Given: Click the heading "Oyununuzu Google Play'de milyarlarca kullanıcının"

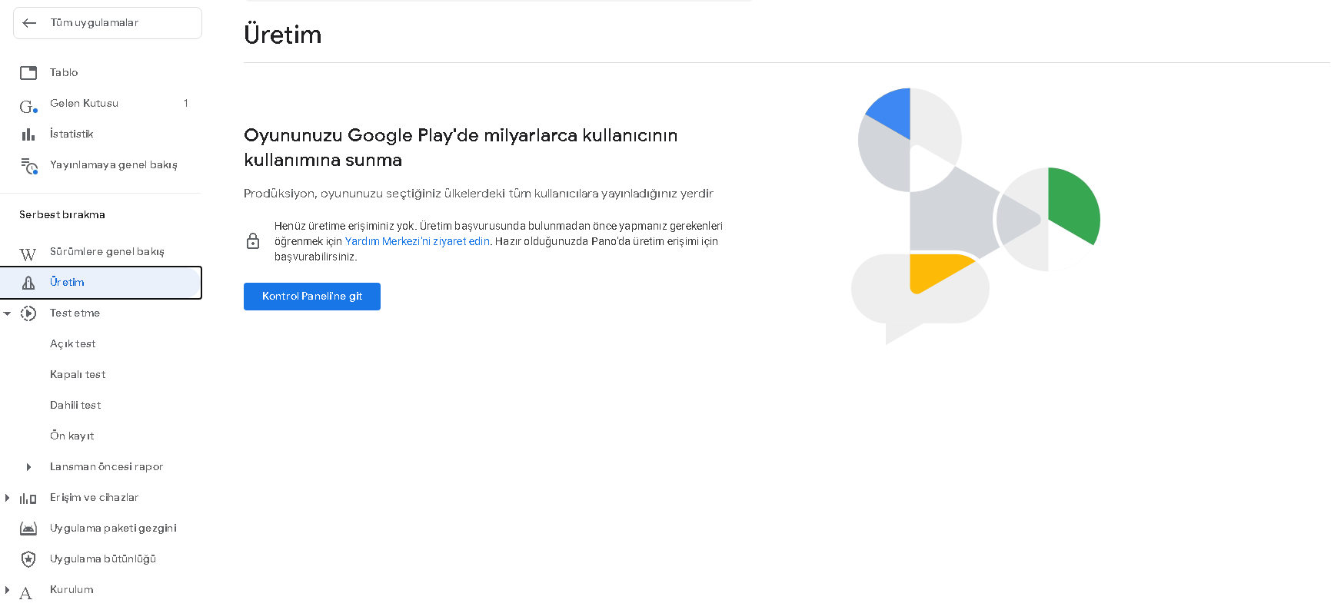Looking at the screenshot, I should [x=461, y=135].
